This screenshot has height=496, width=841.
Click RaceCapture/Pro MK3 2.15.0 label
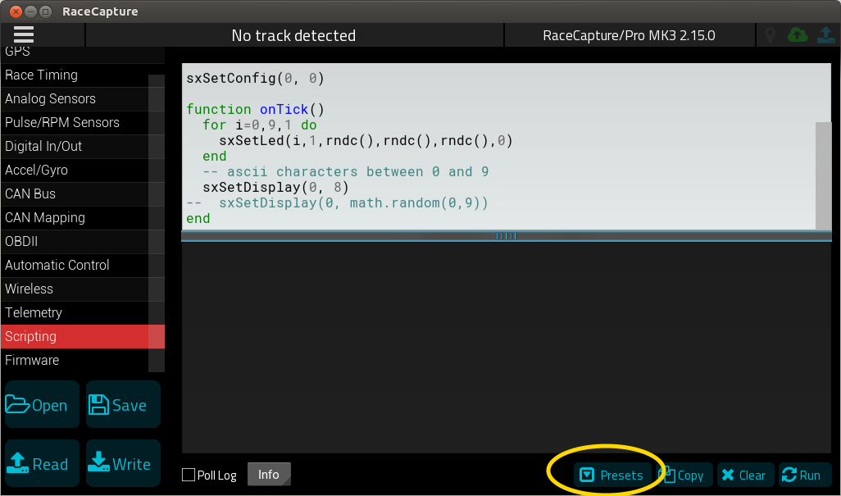coord(630,35)
